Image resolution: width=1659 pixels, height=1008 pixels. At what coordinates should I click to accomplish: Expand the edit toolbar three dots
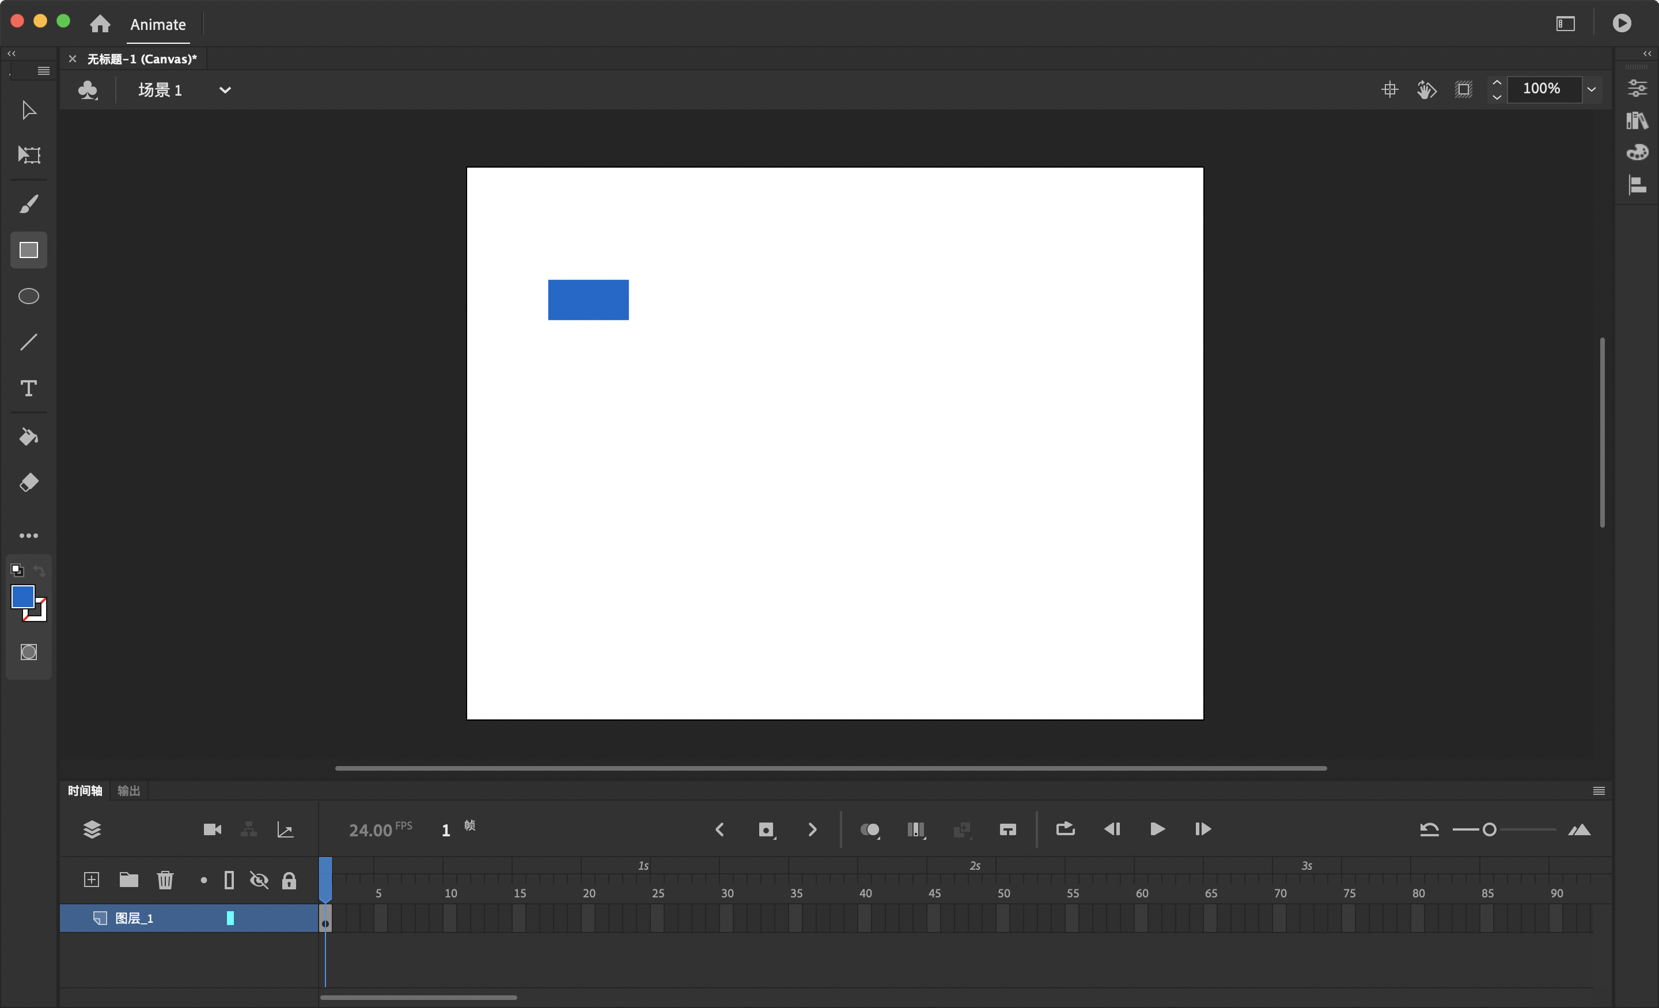pos(28,535)
